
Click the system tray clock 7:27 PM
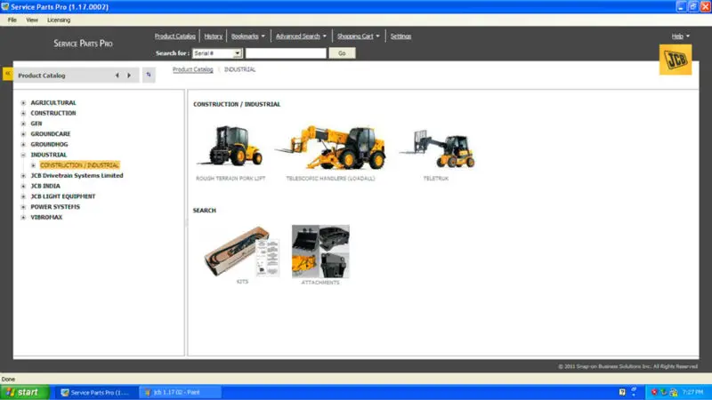pyautogui.click(x=692, y=392)
